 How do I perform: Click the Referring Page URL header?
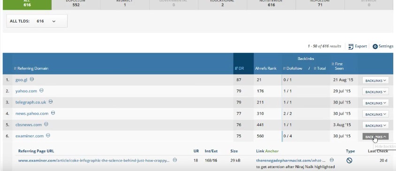[36, 151]
